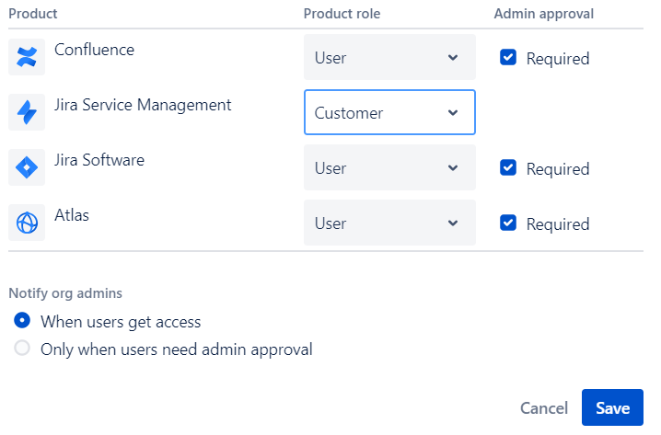Click the 'Product' column header
Viewport: 661px width, 435px height.
pos(33,14)
